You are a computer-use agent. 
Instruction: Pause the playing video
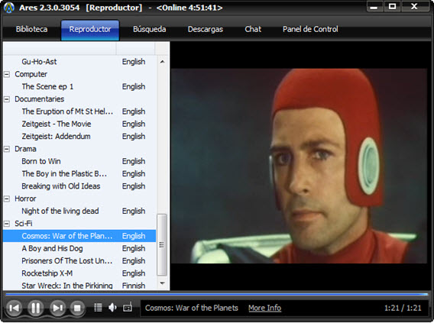click(x=35, y=308)
